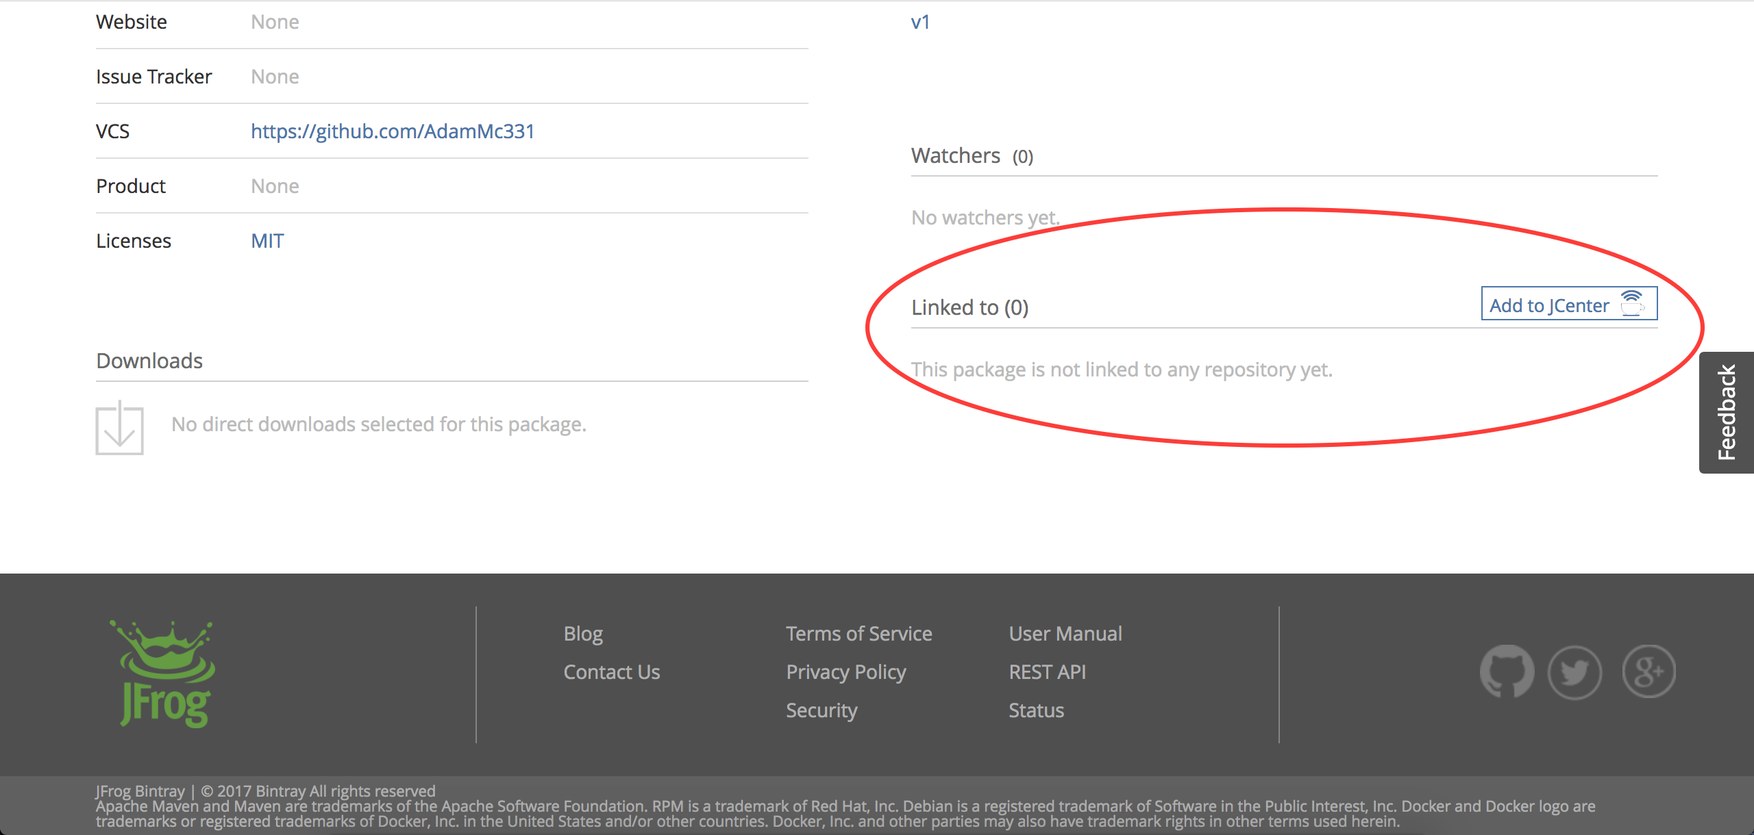Open the Privacy Policy link
The height and width of the screenshot is (835, 1754).
[x=845, y=672]
